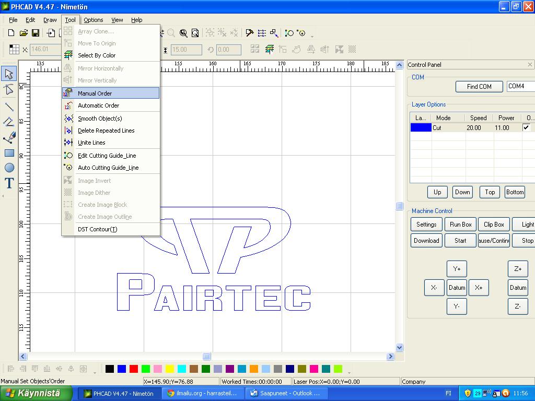
Task: Select the Line drawing tool
Action: click(9, 107)
